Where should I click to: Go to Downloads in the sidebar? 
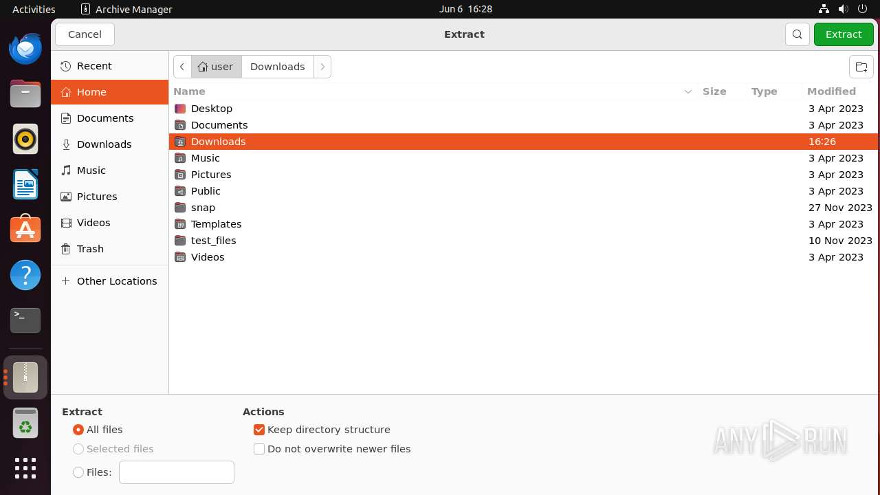(110, 144)
